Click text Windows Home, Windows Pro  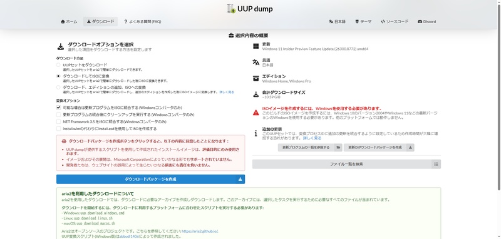point(286,81)
